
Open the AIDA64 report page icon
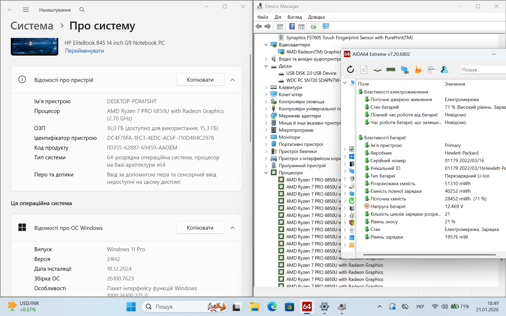pyautogui.click(x=364, y=70)
